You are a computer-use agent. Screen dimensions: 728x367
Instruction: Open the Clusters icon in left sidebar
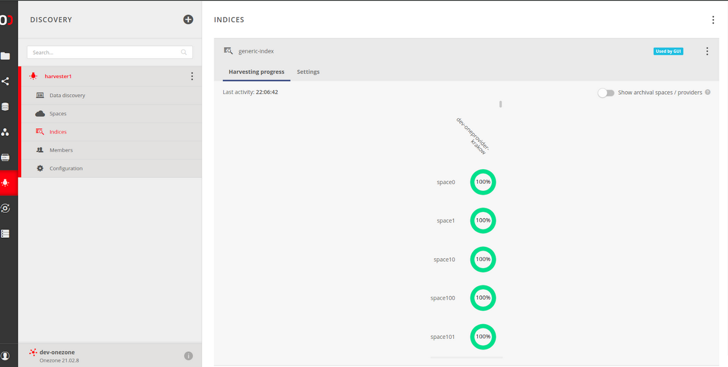(x=5, y=234)
